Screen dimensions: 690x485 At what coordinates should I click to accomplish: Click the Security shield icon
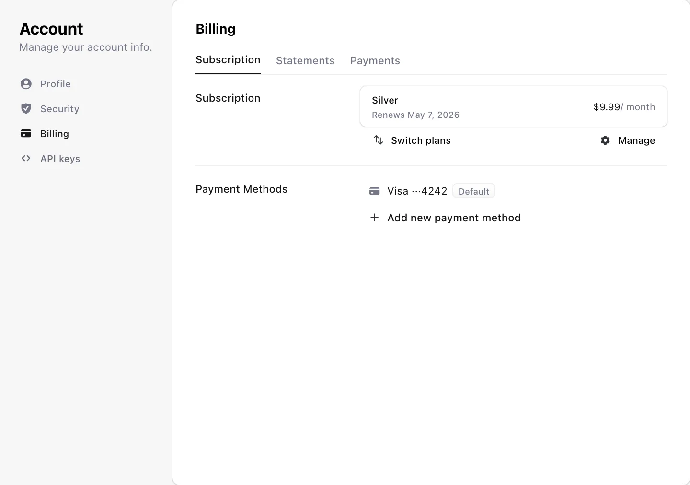26,109
